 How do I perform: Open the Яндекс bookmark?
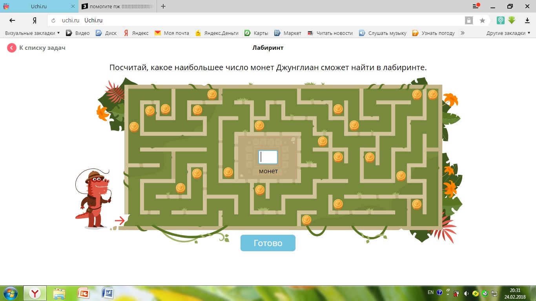point(136,33)
